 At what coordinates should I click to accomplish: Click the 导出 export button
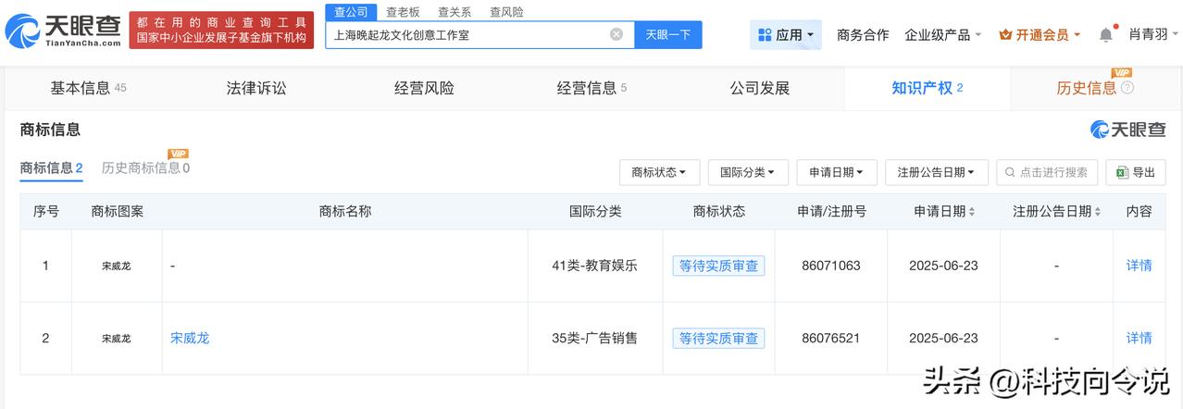point(1136,172)
